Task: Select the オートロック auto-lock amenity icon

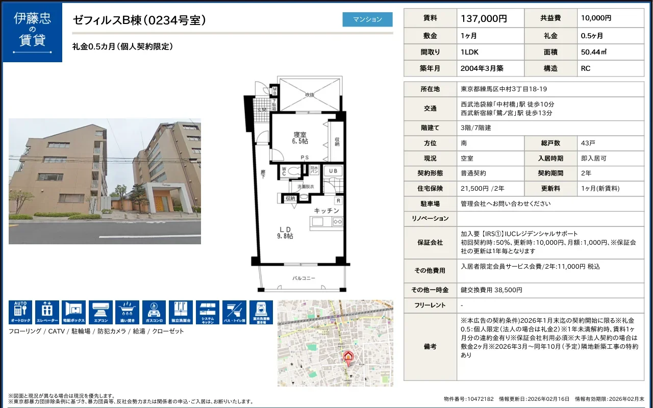Action: 21,311
